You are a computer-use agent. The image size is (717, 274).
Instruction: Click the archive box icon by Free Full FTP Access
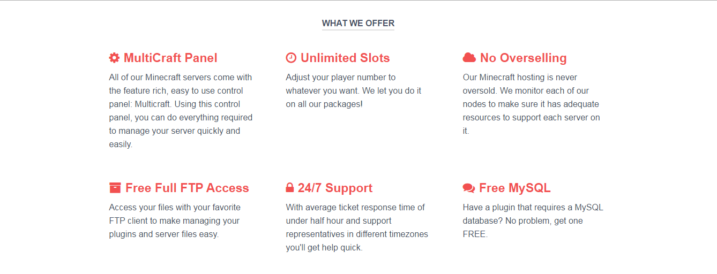click(x=115, y=188)
